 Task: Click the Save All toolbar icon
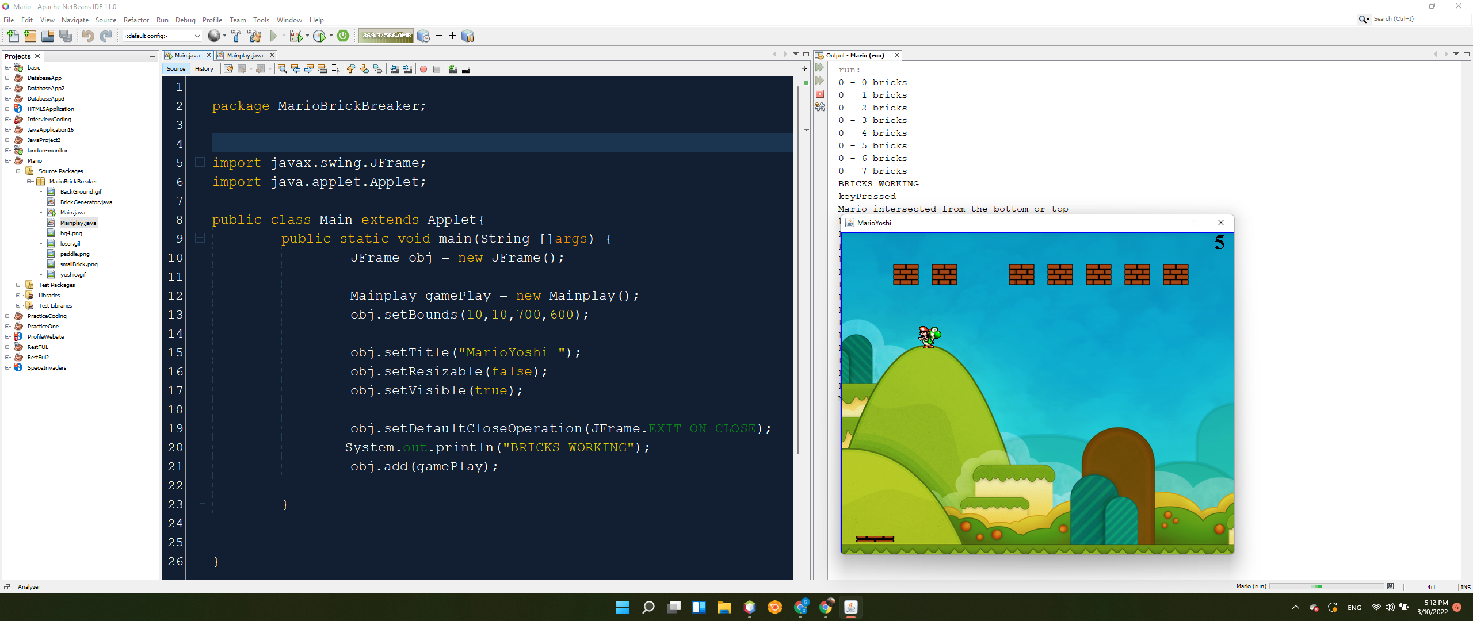point(66,36)
